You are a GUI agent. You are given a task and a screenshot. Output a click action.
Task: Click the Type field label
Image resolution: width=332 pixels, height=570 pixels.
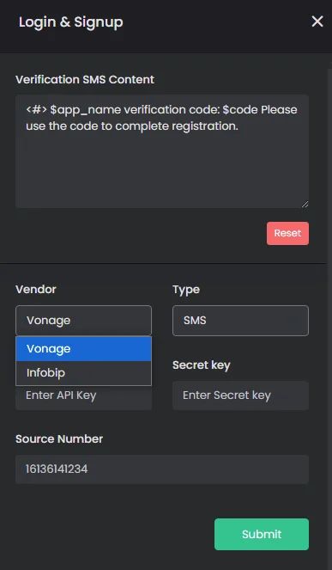[186, 290]
